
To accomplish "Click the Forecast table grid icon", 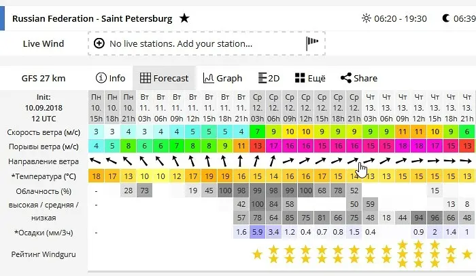I will [x=145, y=78].
